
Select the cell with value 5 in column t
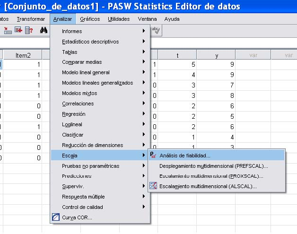coord(177,65)
